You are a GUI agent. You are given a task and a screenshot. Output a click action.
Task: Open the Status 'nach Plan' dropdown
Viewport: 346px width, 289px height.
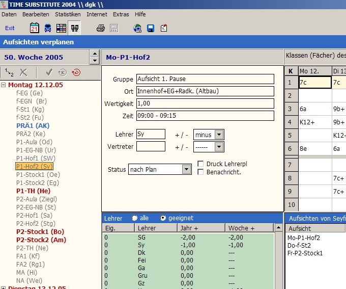[186, 169]
